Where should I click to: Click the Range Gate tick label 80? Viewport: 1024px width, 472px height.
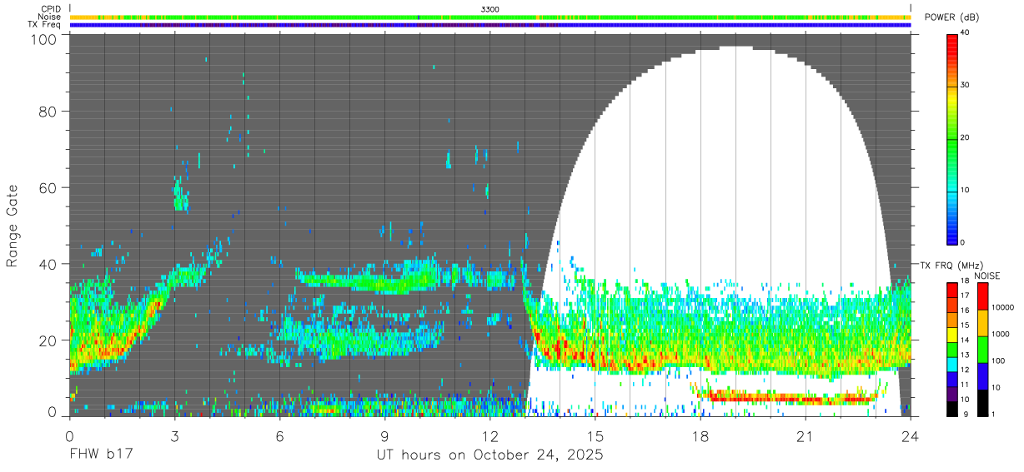pyautogui.click(x=48, y=112)
